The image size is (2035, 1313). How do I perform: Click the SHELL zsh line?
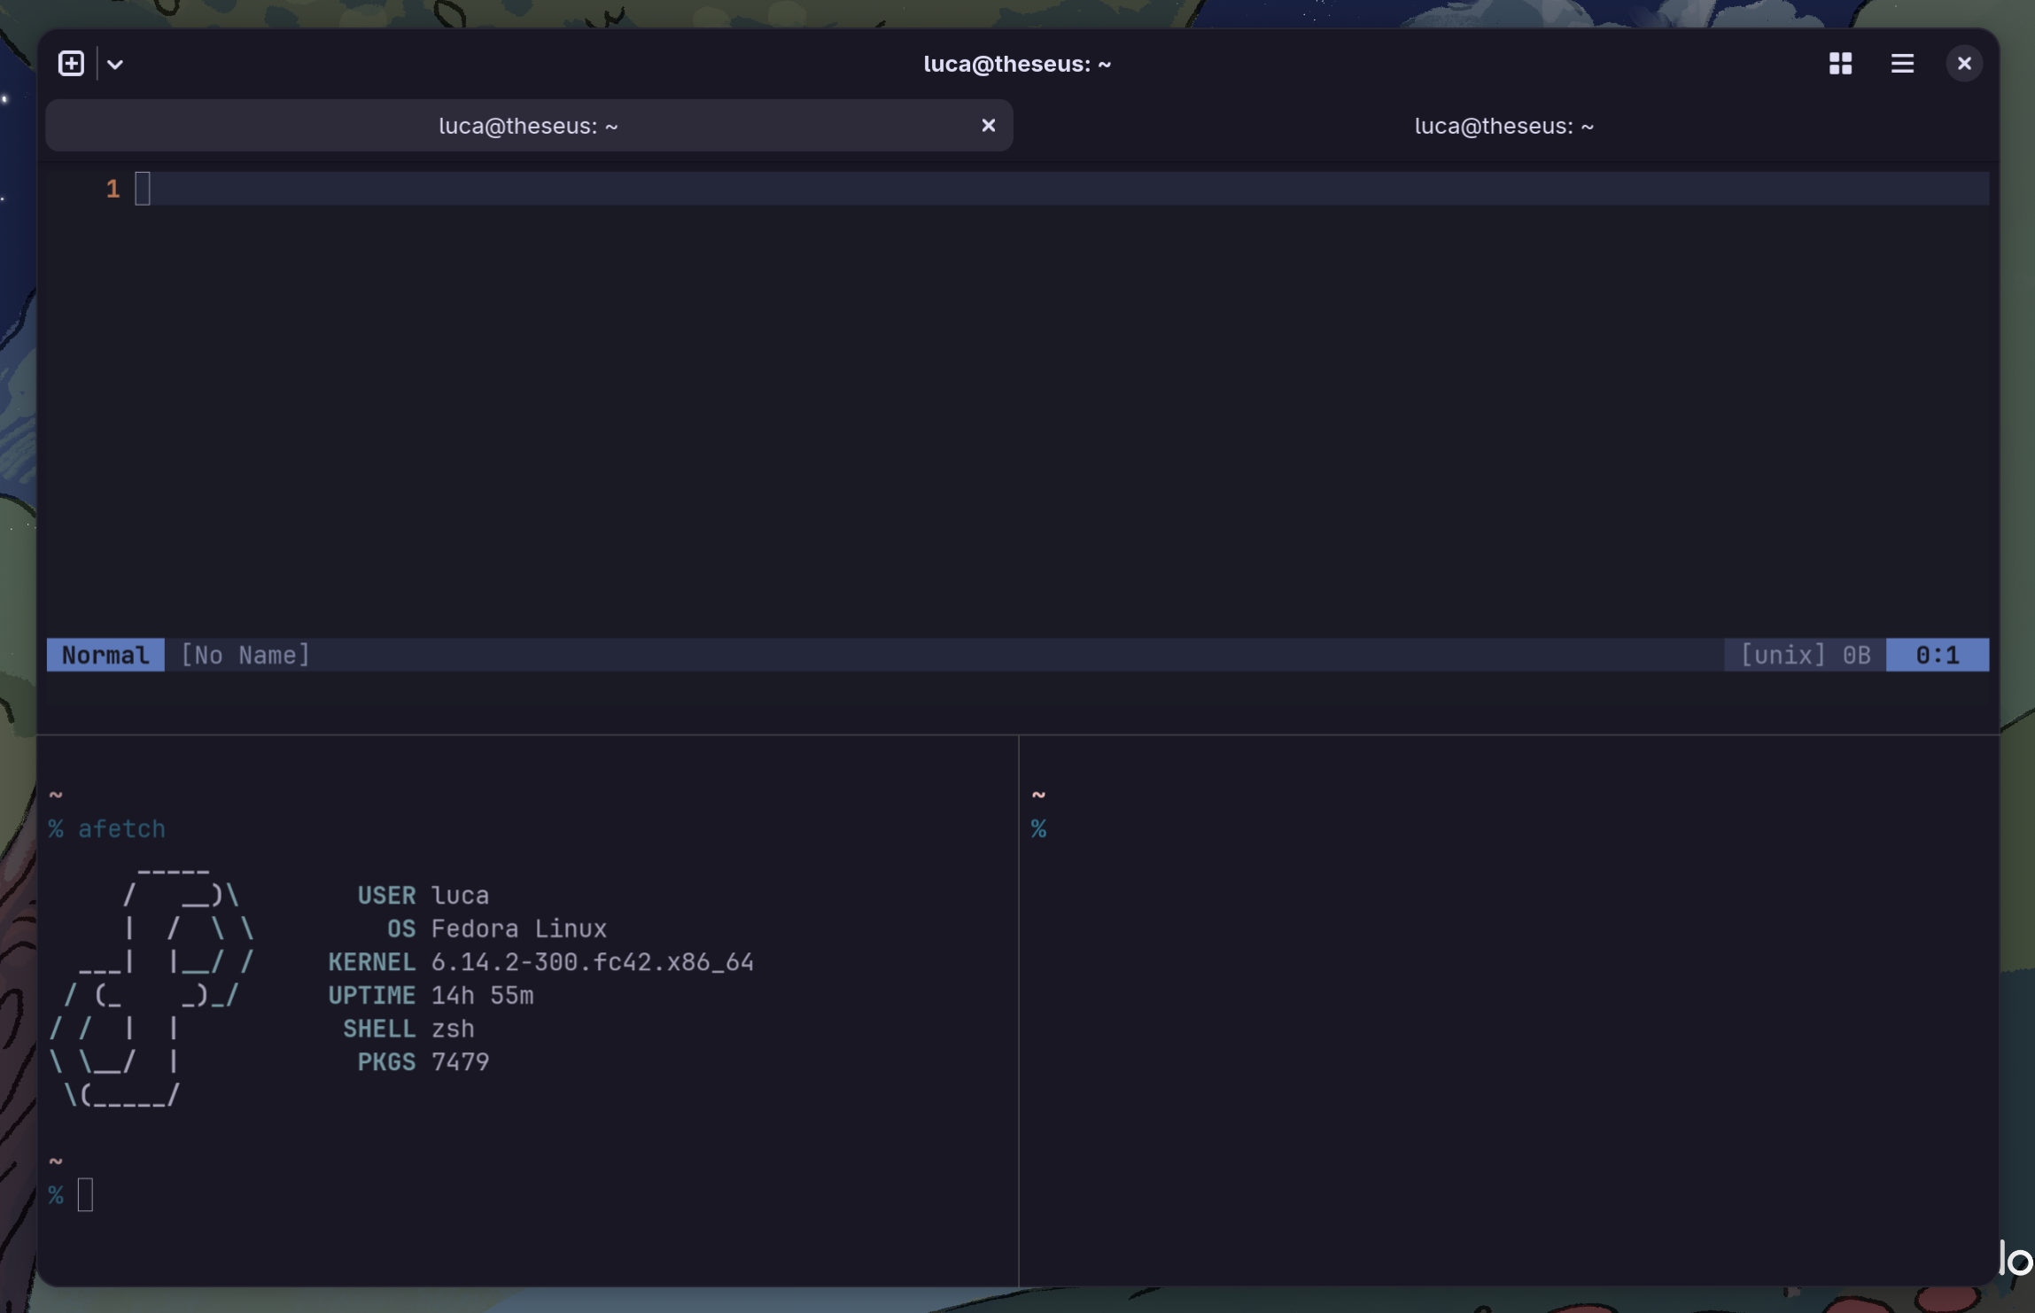408,1029
